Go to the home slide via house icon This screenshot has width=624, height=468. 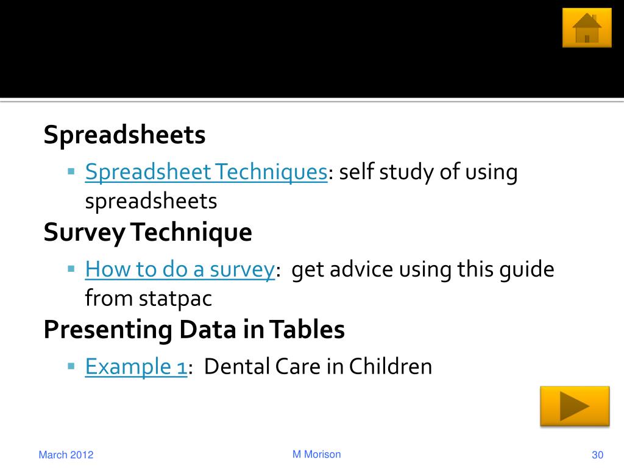[x=587, y=28]
